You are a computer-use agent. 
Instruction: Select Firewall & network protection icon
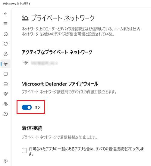(x=6, y=64)
